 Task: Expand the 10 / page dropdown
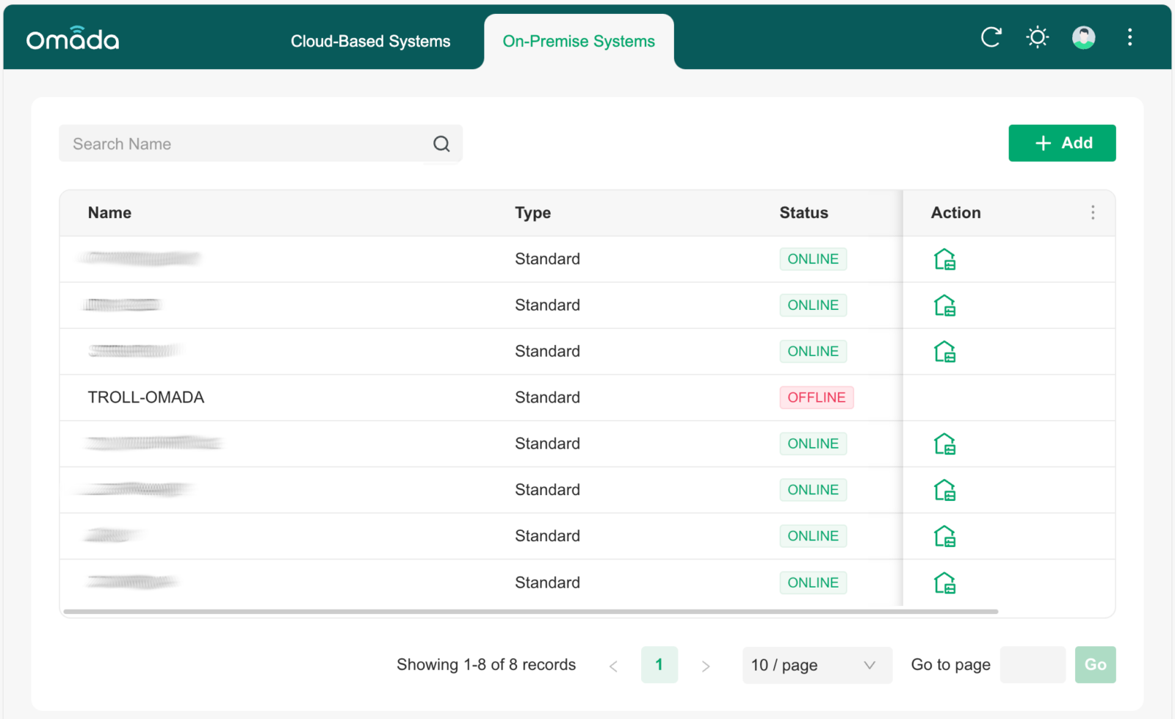(x=817, y=665)
